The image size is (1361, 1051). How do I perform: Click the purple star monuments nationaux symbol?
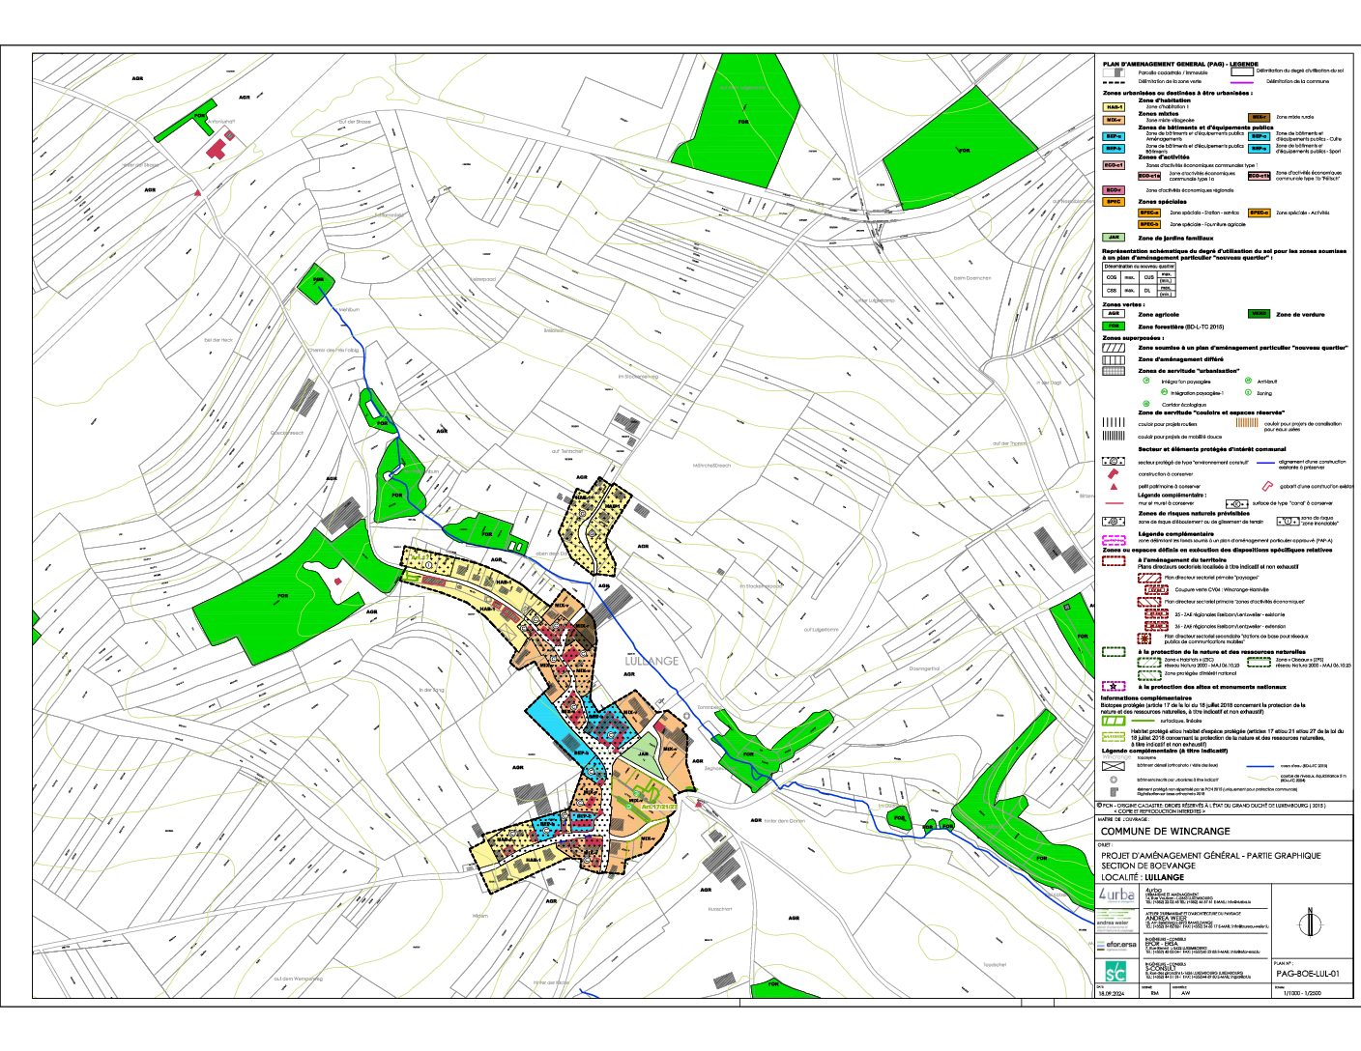(x=1114, y=686)
